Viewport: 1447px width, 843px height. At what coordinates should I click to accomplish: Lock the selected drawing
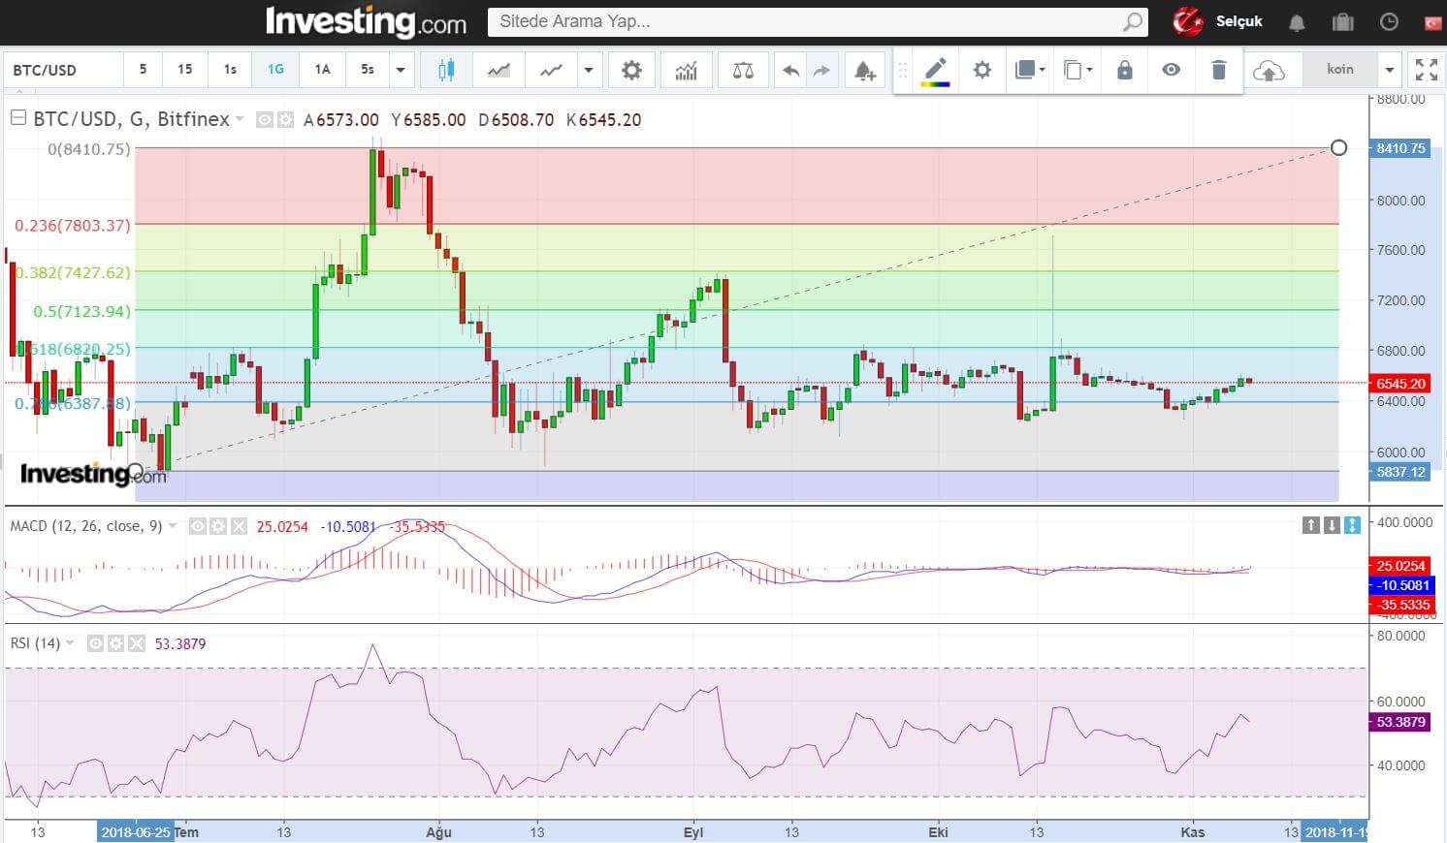pos(1124,70)
